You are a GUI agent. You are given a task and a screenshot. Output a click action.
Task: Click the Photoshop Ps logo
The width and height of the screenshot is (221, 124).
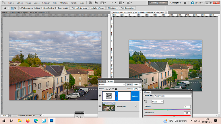tap(4, 3)
